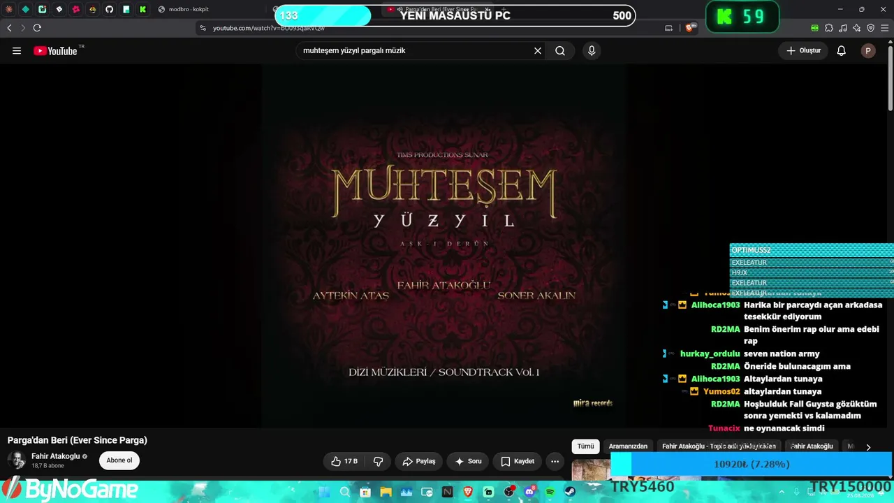This screenshot has width=894, height=503.
Task: Open Steam from the taskbar
Action: coord(570,492)
